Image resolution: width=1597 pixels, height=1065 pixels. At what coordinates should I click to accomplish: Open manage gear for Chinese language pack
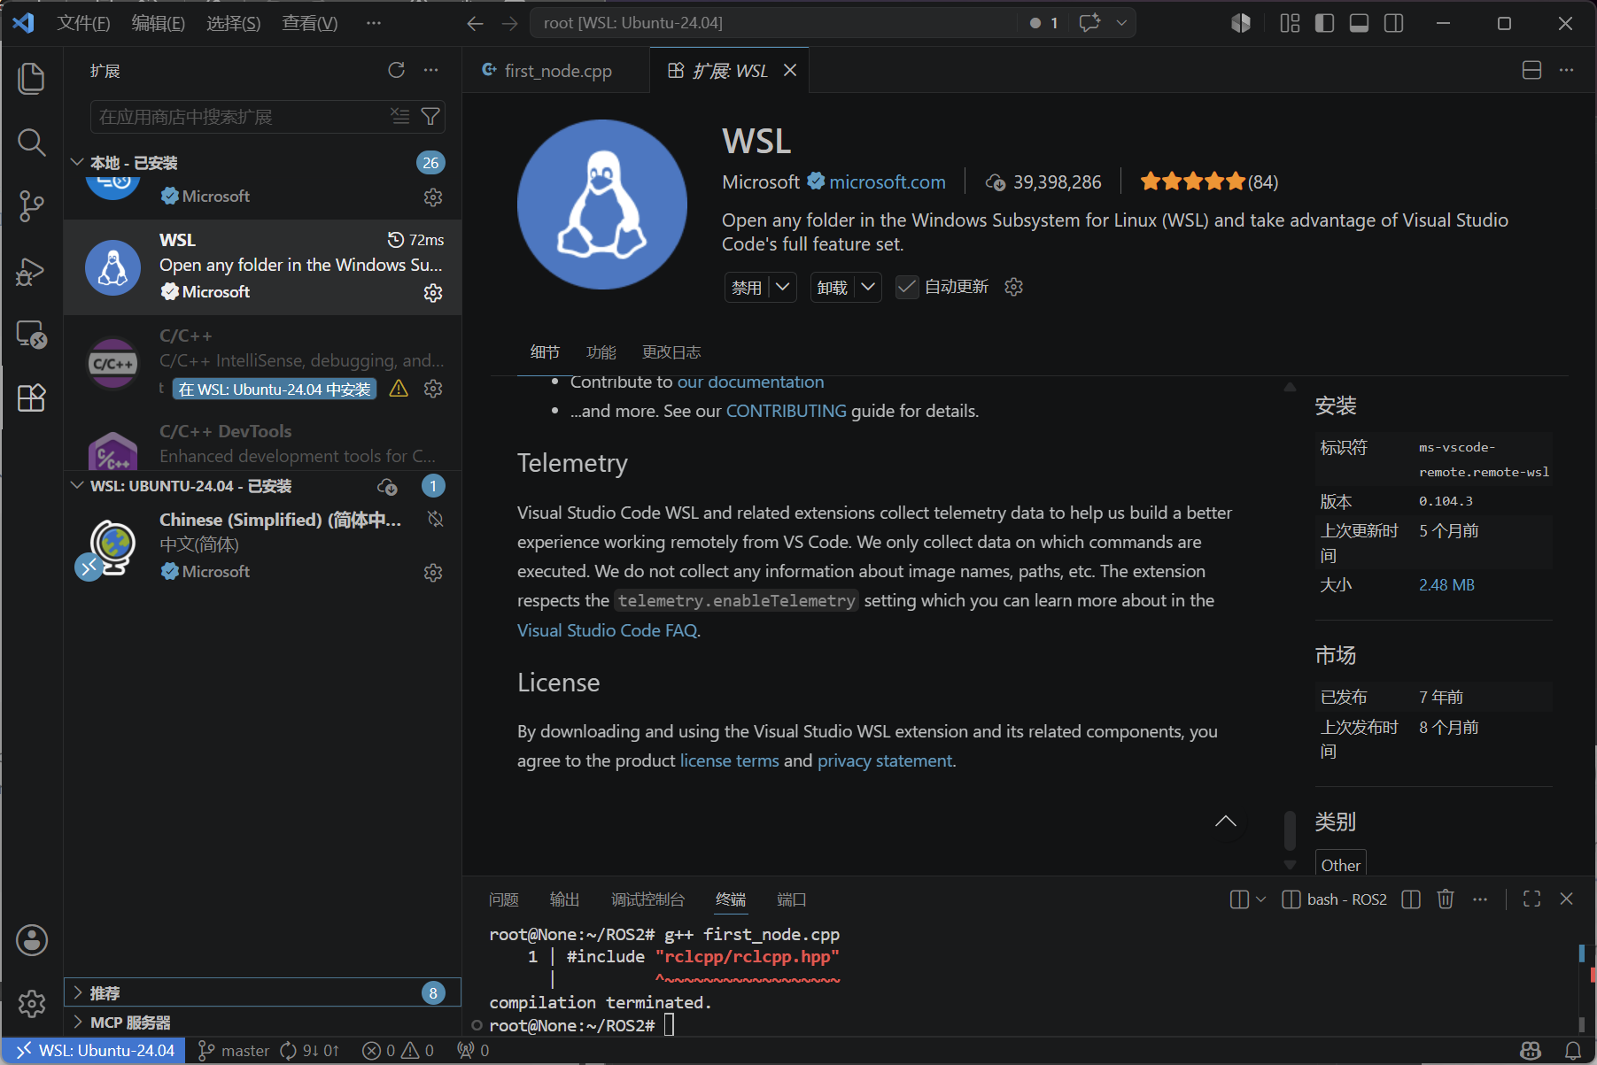point(433,573)
